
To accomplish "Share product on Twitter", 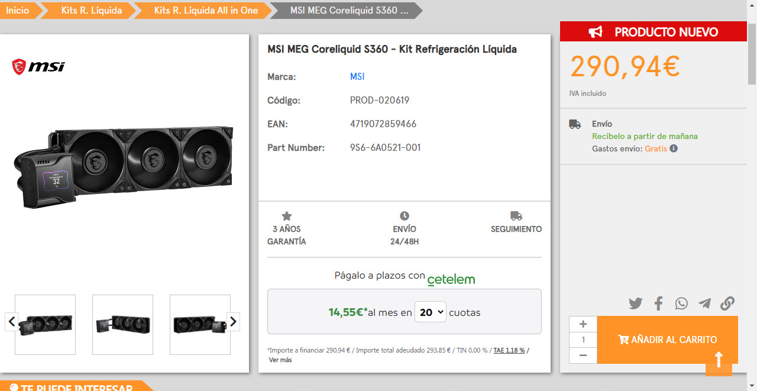I will tap(635, 304).
